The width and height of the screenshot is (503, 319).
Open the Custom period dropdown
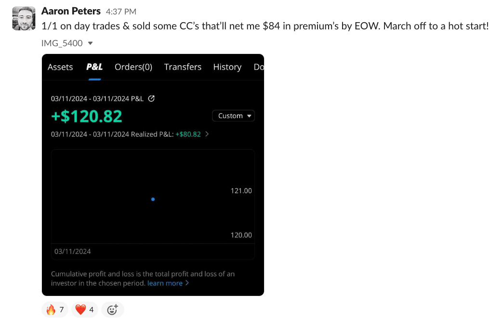[x=233, y=116]
